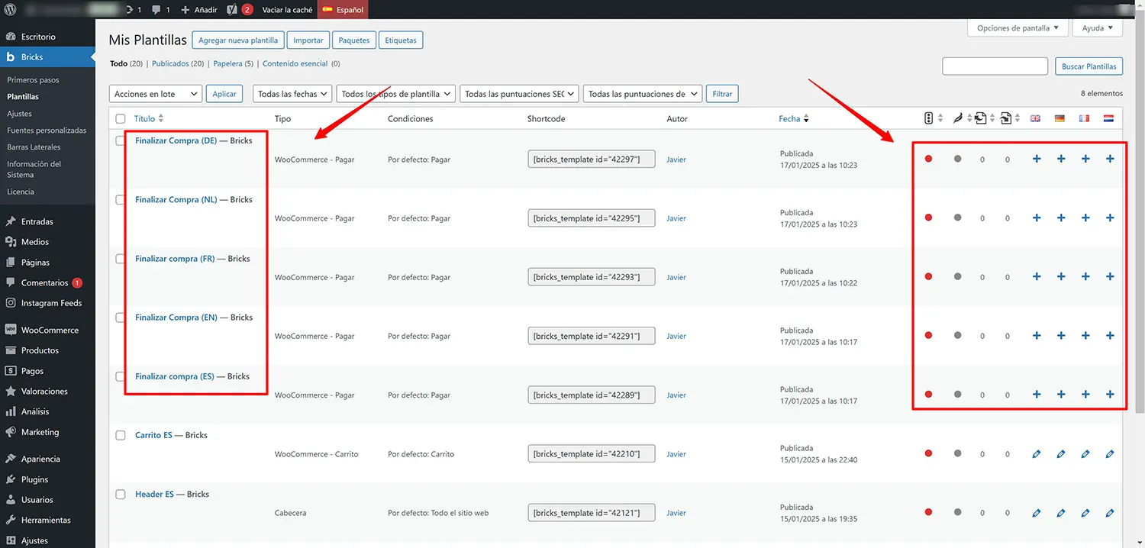Edit Dutch translation pencil for Carrito ES
This screenshot has height=548, width=1145.
pos(1109,454)
